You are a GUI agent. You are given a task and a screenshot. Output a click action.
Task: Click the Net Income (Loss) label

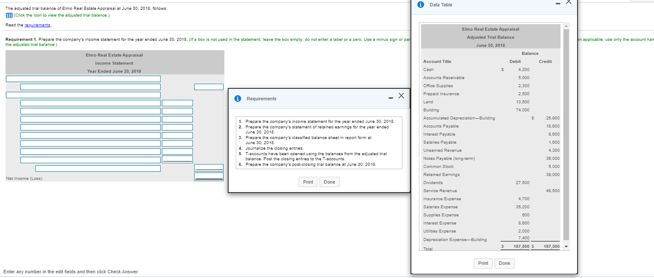point(24,178)
